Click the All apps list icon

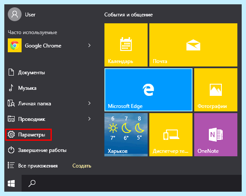[x=11, y=165]
